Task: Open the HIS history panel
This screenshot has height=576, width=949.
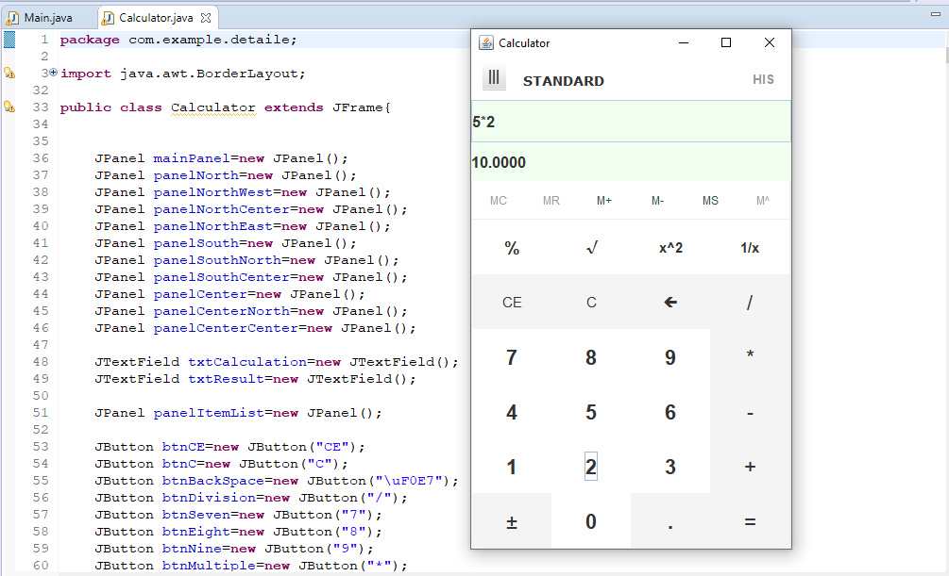Action: pyautogui.click(x=763, y=80)
